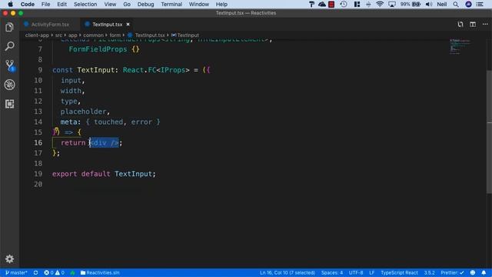492x277 pixels.
Task: Click the editor vertical scrollbar
Action: tap(490, 132)
